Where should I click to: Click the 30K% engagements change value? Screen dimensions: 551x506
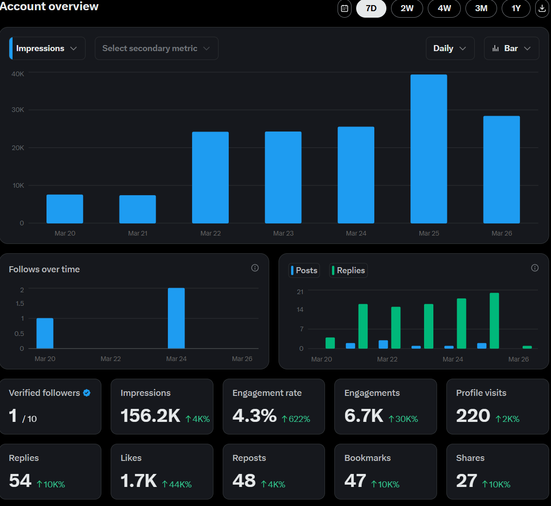(404, 419)
